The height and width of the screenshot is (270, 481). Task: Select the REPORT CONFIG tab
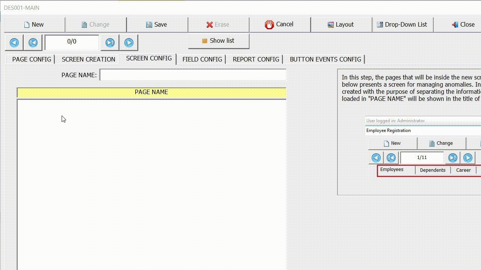[x=256, y=59]
